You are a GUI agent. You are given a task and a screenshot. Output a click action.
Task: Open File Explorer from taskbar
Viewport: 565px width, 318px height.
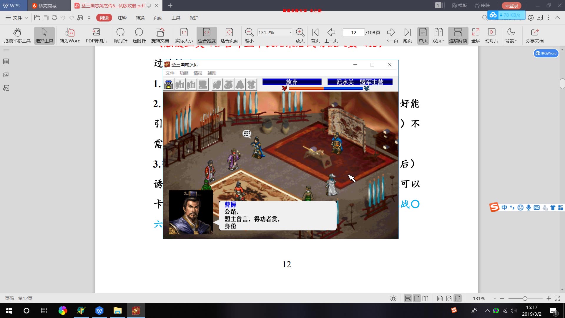tap(117, 311)
